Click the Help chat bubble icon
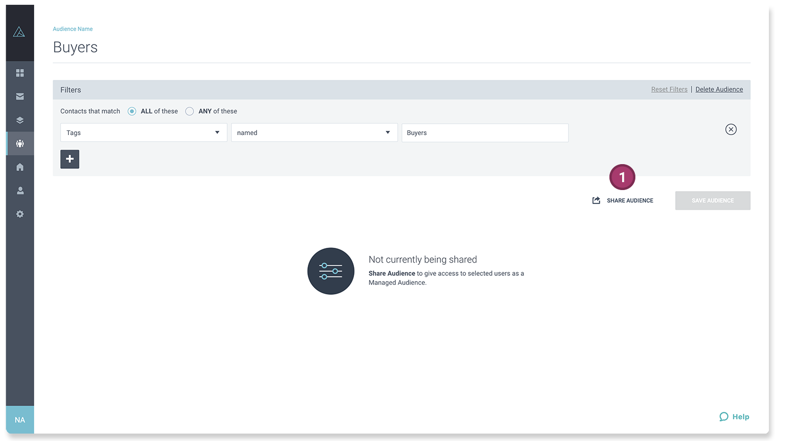 pyautogui.click(x=724, y=417)
